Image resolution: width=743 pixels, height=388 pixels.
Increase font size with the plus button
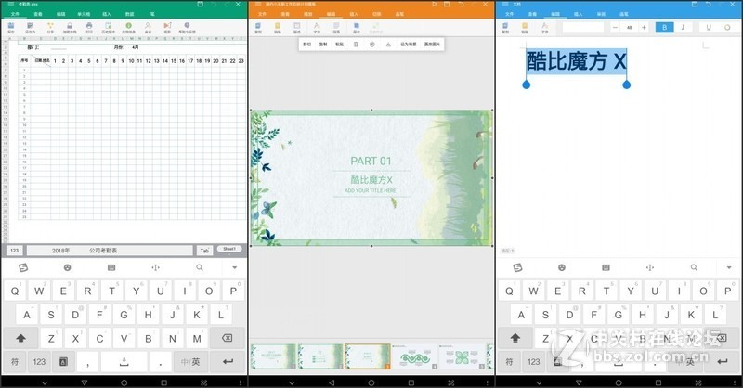click(644, 28)
